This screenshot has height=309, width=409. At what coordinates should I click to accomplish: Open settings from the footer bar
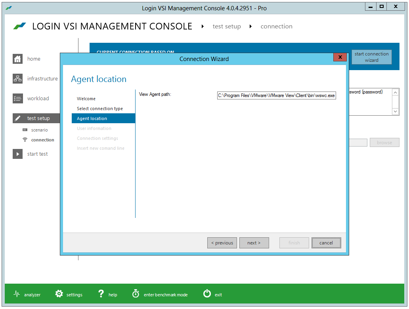74,295
